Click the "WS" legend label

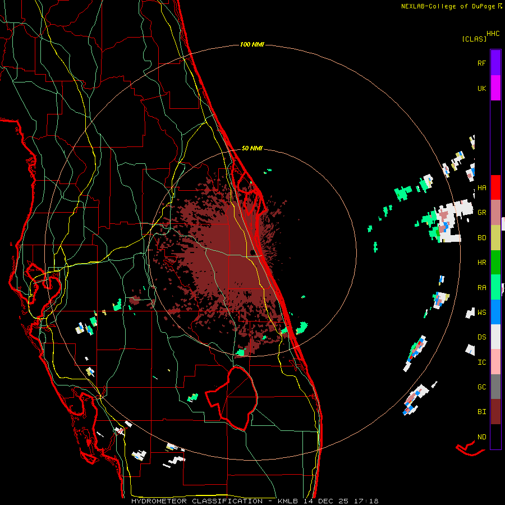coord(482,312)
